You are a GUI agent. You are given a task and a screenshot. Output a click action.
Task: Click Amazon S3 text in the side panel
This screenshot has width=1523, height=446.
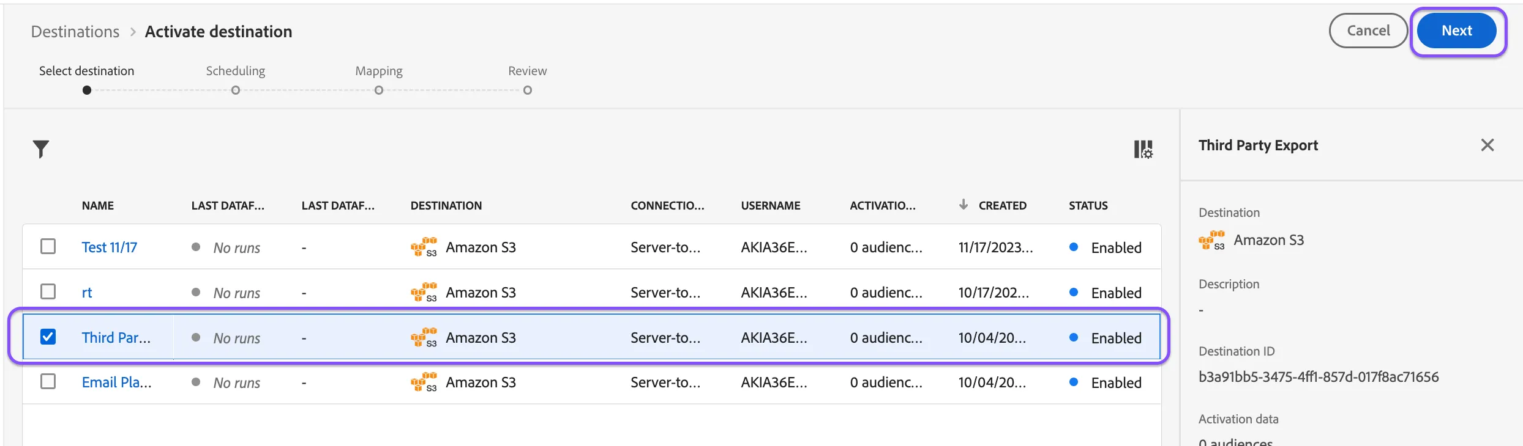coord(1269,240)
